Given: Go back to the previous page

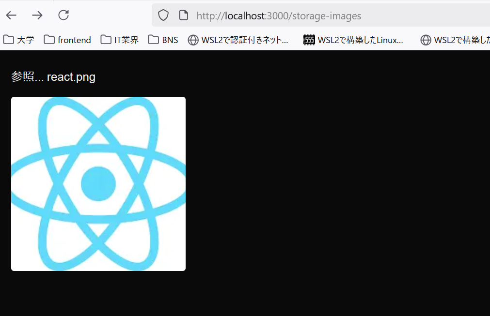Looking at the screenshot, I should click(x=11, y=15).
